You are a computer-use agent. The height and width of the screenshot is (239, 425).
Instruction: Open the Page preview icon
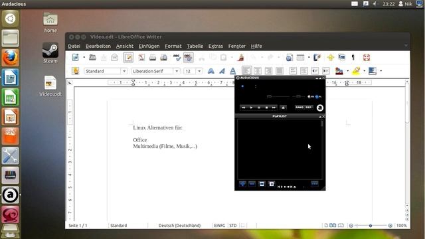coord(164,58)
